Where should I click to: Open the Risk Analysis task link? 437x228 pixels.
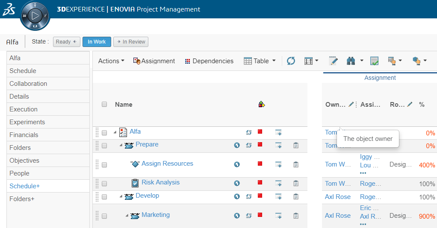point(160,182)
